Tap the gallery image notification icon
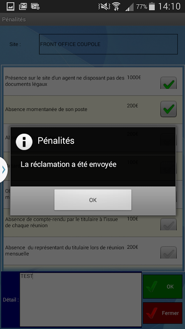Screen dimensions: 185x329 11,7
